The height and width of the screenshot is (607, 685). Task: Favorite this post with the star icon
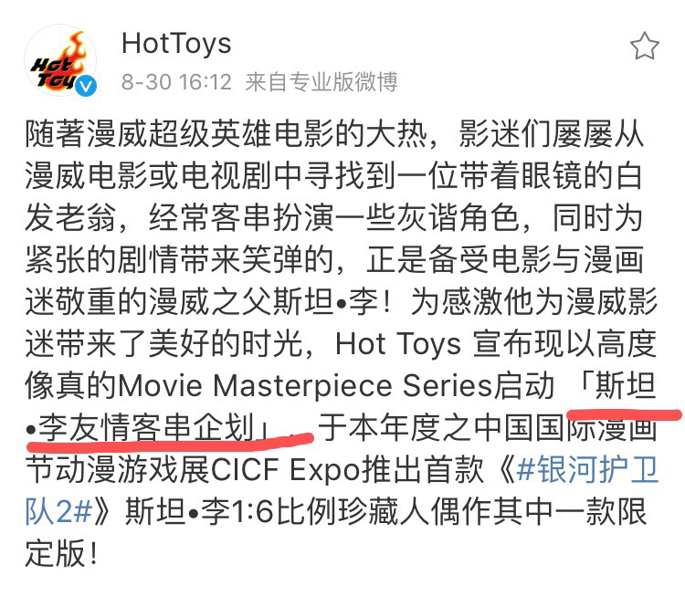pyautogui.click(x=645, y=46)
